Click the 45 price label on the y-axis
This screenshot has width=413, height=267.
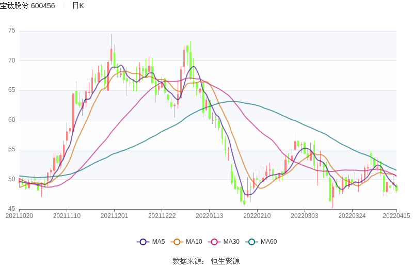point(12,209)
